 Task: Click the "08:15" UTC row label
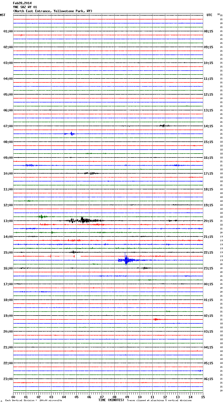[x=208, y=31]
